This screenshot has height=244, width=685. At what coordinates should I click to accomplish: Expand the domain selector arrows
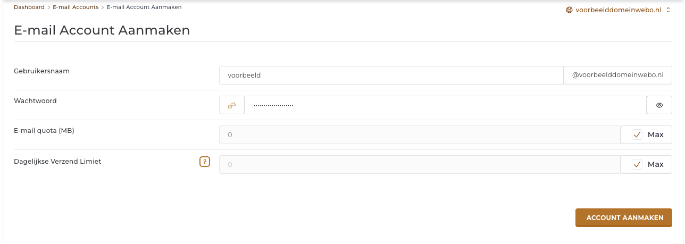tap(668, 10)
